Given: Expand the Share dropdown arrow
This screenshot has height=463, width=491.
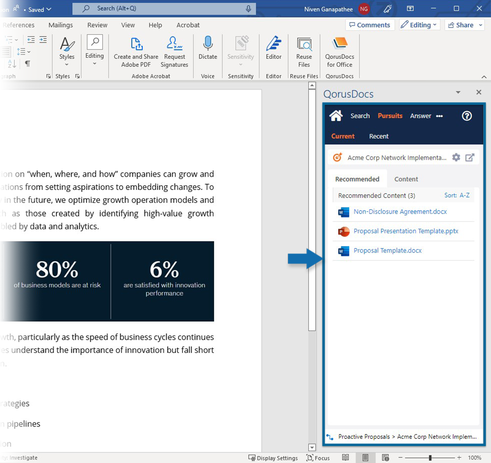Looking at the screenshot, I should 480,25.
